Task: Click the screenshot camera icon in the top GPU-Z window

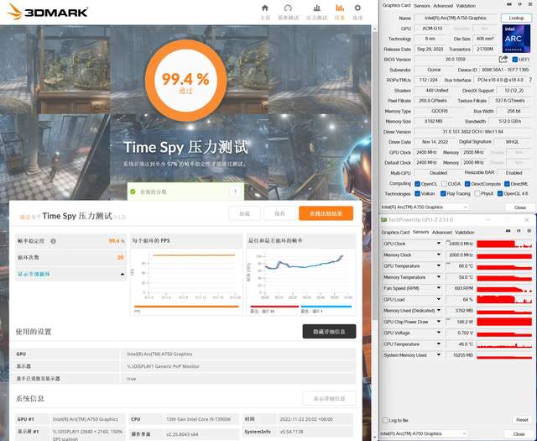Action: click(509, 4)
